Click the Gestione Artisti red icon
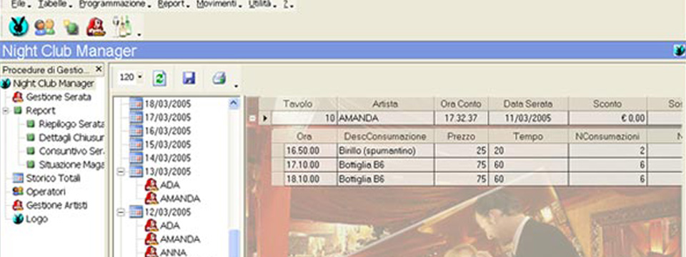Image resolution: width=686 pixels, height=257 pixels. (x=18, y=206)
